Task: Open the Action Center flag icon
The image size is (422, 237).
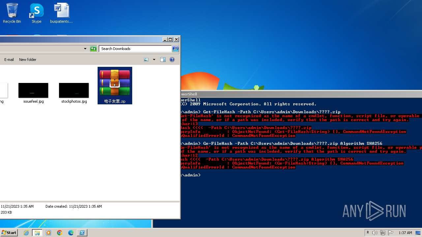Action: pos(391,233)
